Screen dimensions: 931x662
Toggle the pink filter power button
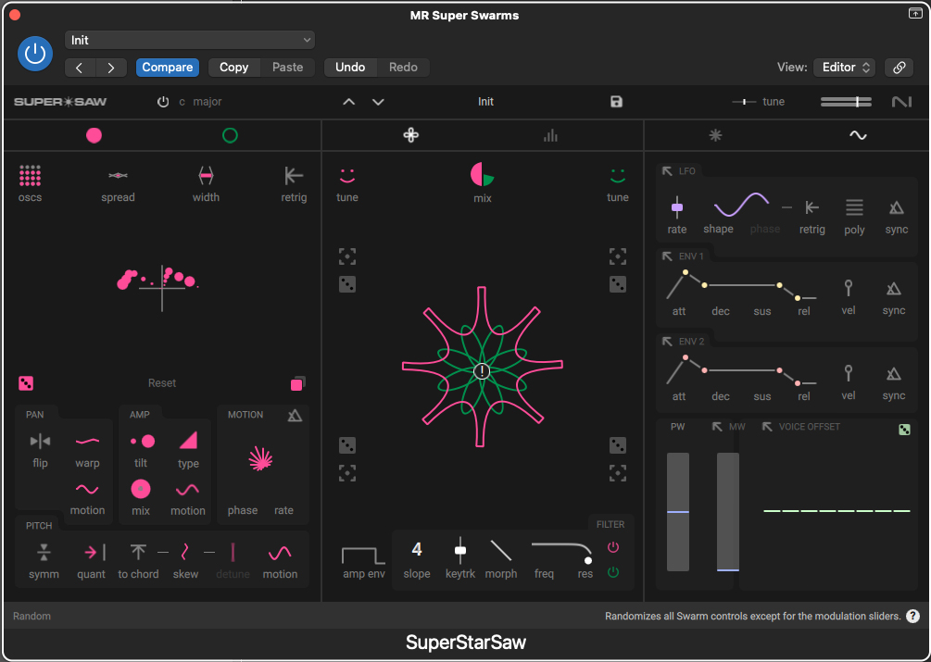(x=613, y=547)
